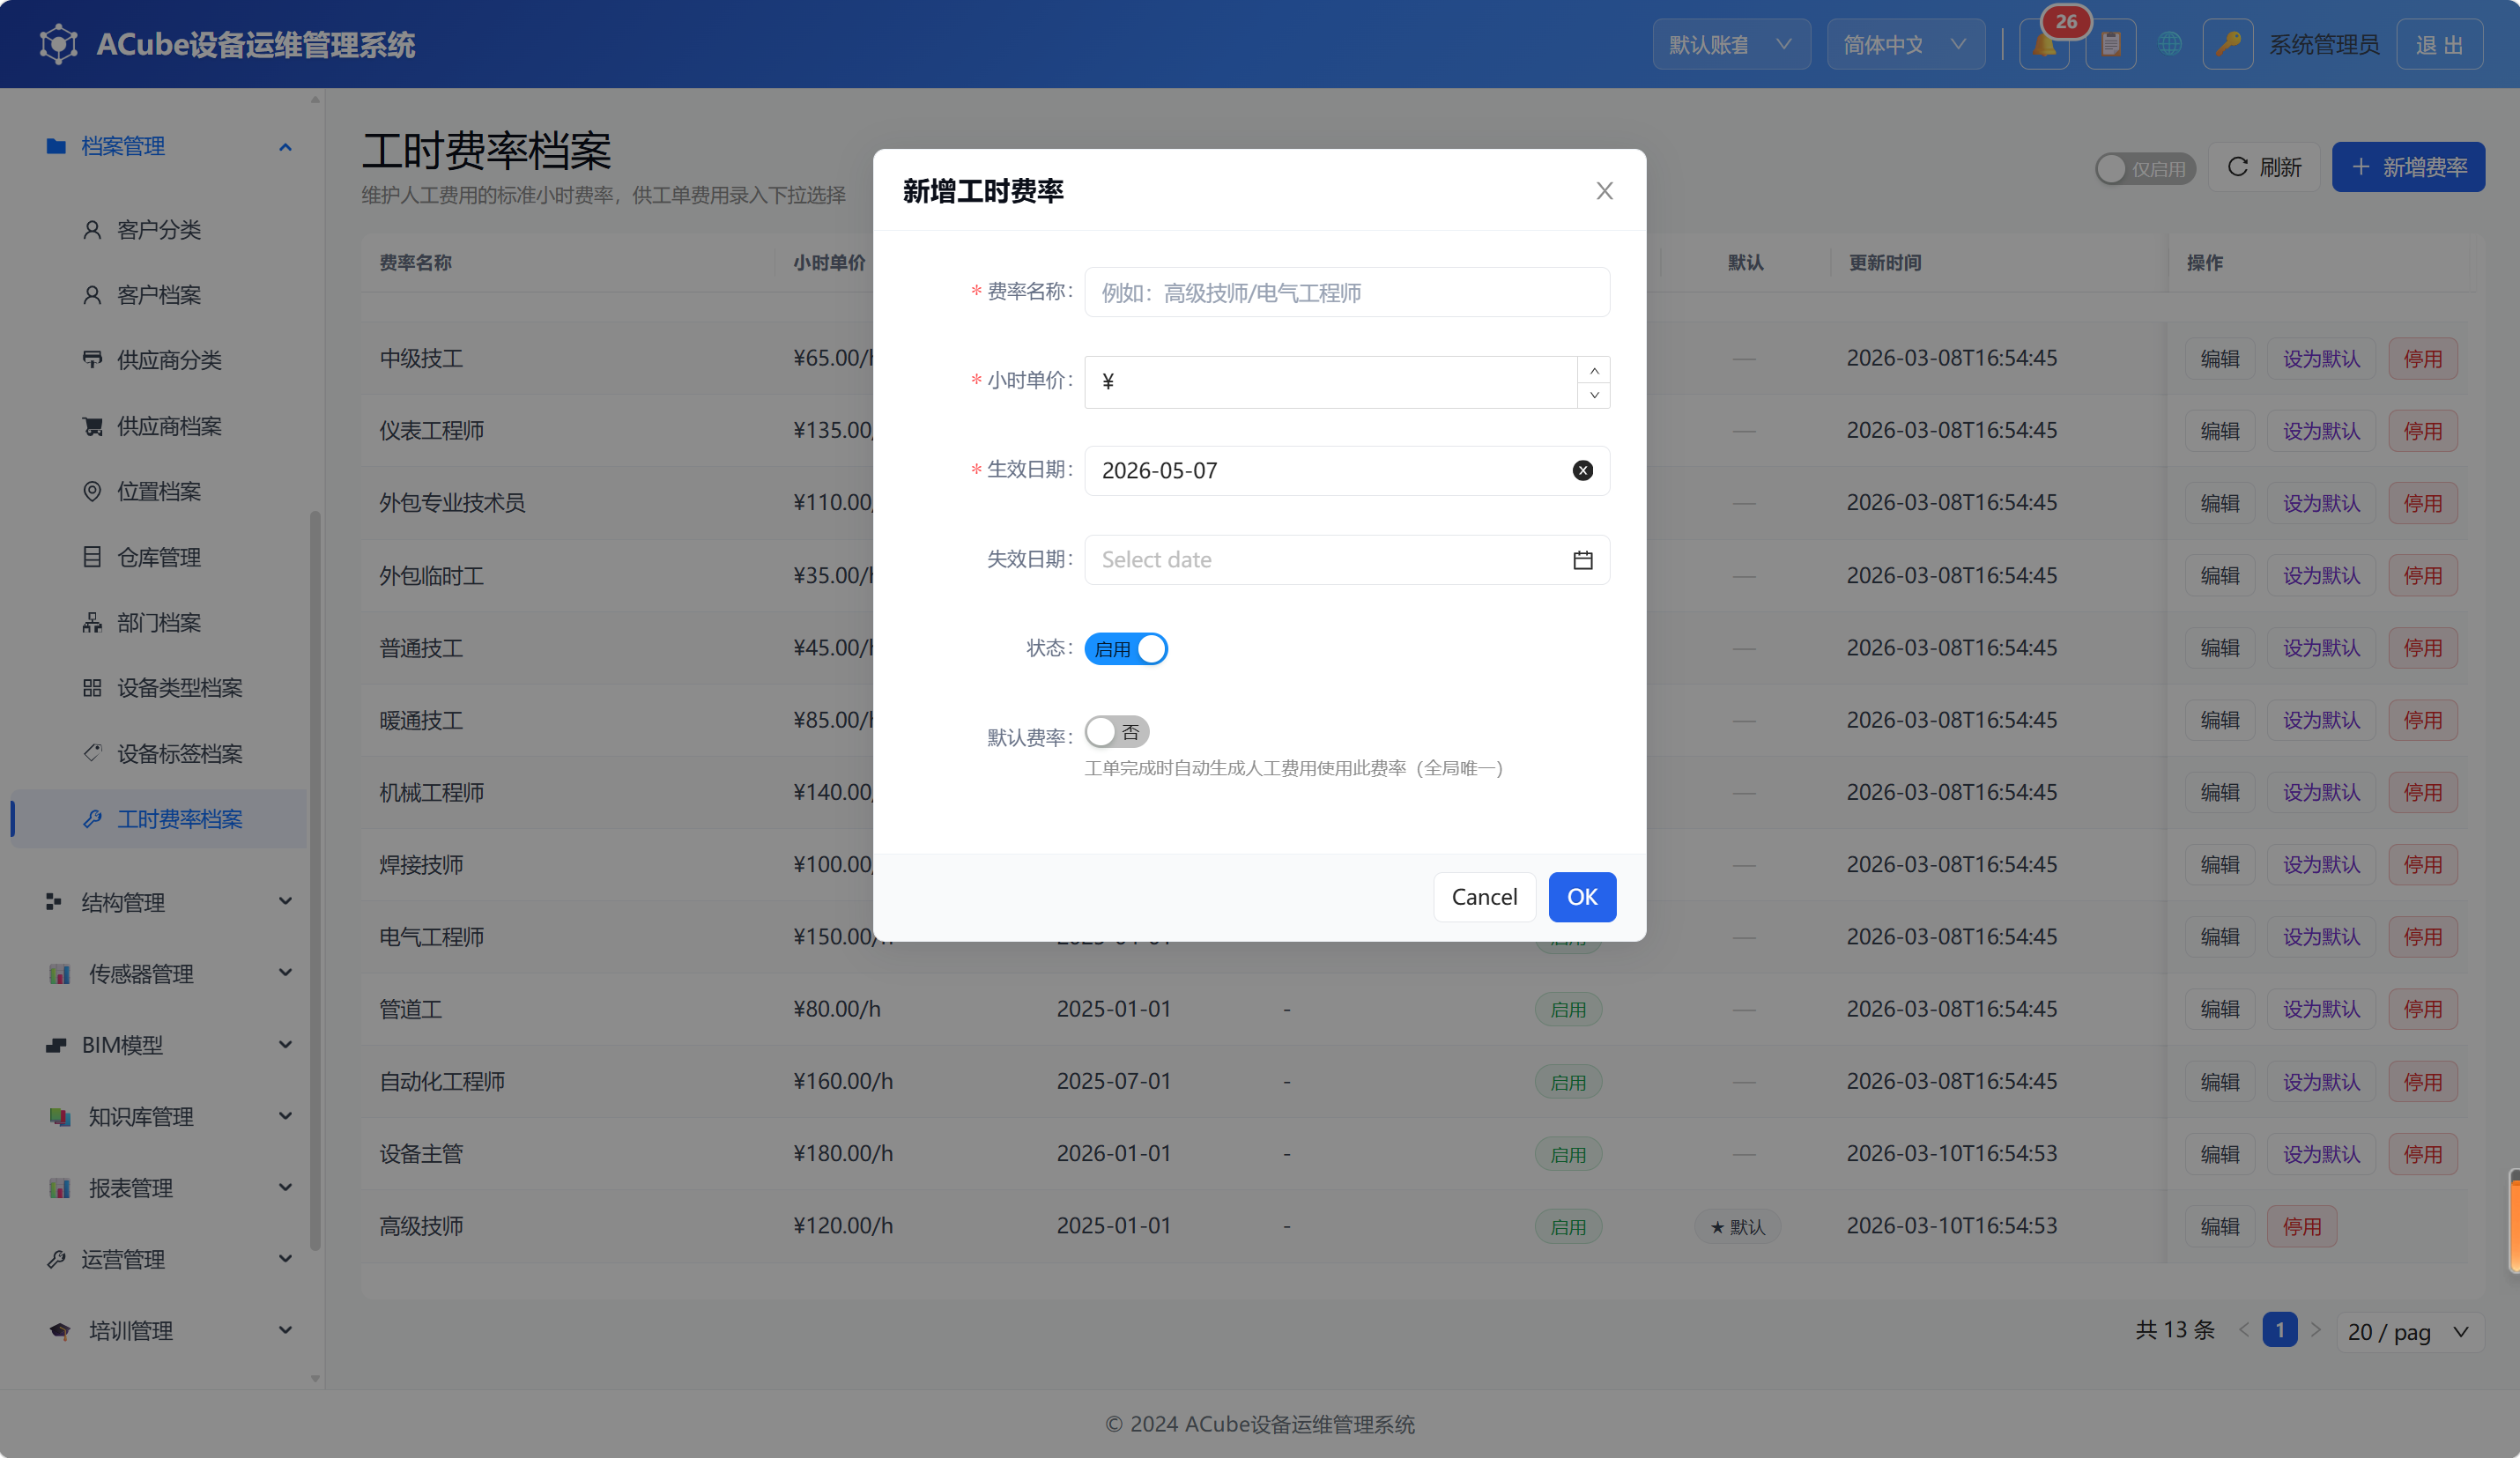Open 设备标签档案 in the sidebar
The width and height of the screenshot is (2520, 1458).
tap(160, 753)
